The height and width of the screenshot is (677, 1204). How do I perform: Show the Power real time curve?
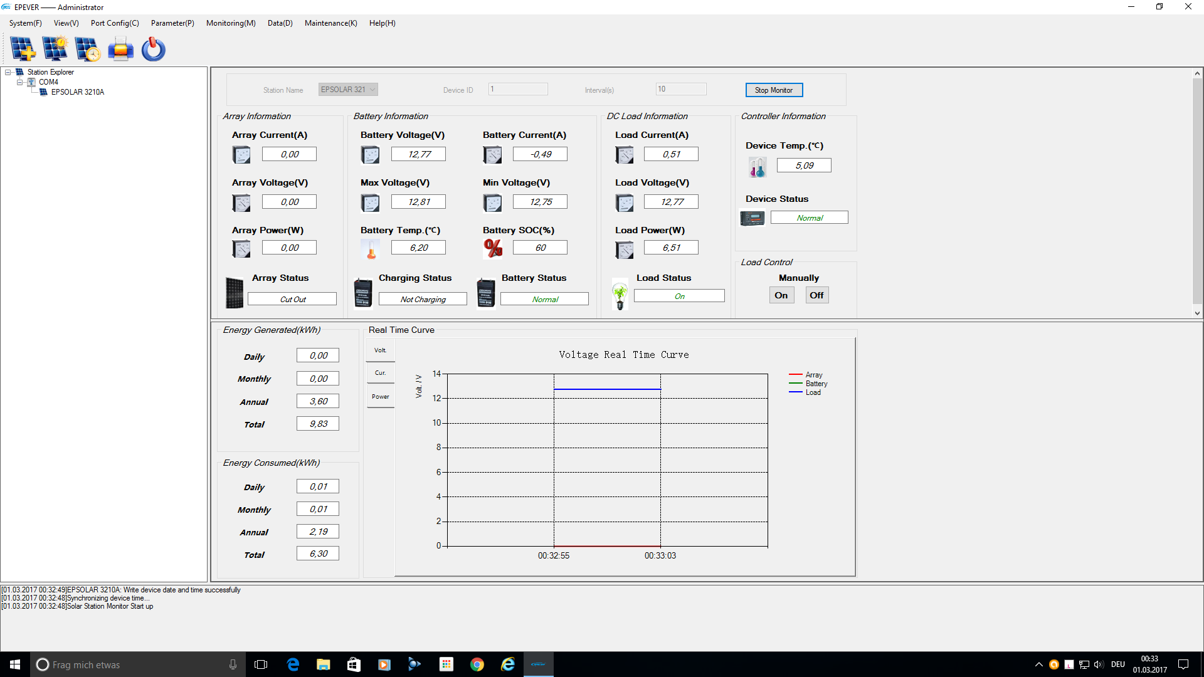[x=380, y=397]
